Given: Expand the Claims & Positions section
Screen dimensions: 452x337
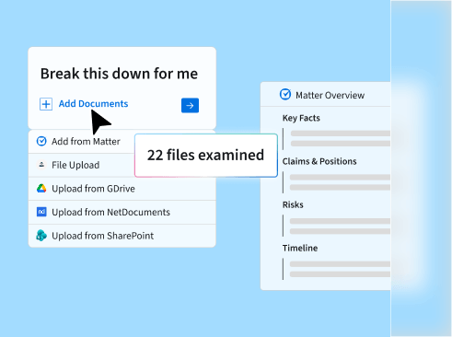Looking at the screenshot, I should point(319,161).
